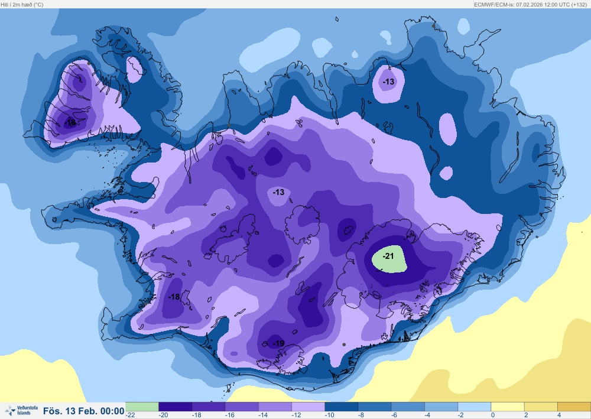The image size is (591, 419).
Task: Click the -18 label in the Westfjords
Action: pyautogui.click(x=70, y=122)
